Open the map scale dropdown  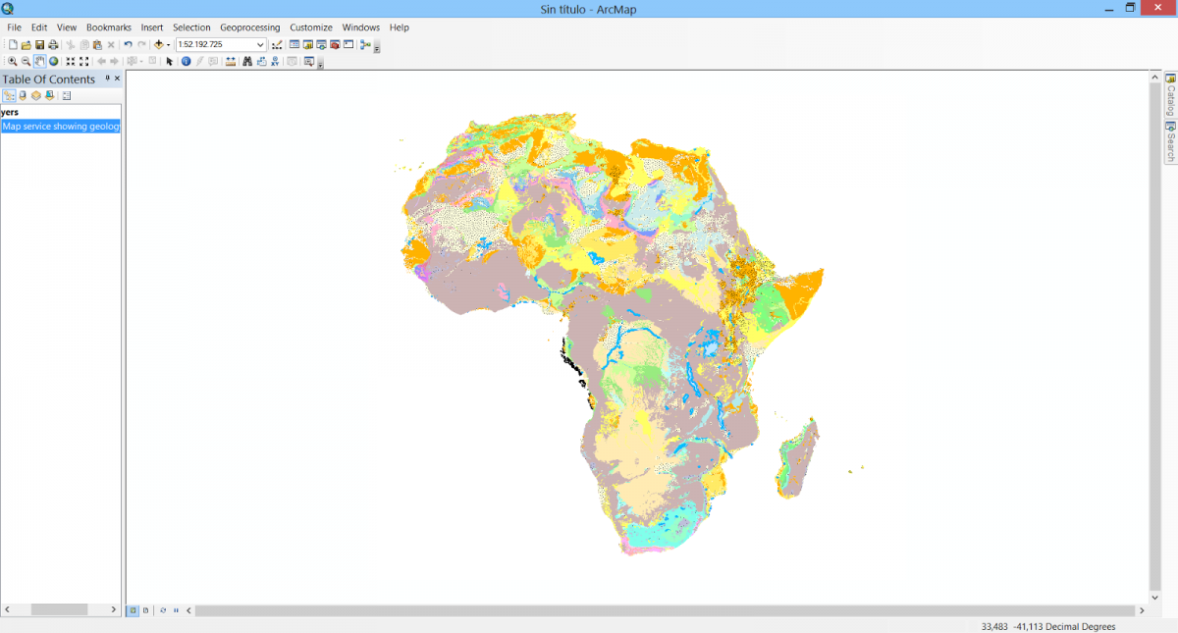[261, 44]
